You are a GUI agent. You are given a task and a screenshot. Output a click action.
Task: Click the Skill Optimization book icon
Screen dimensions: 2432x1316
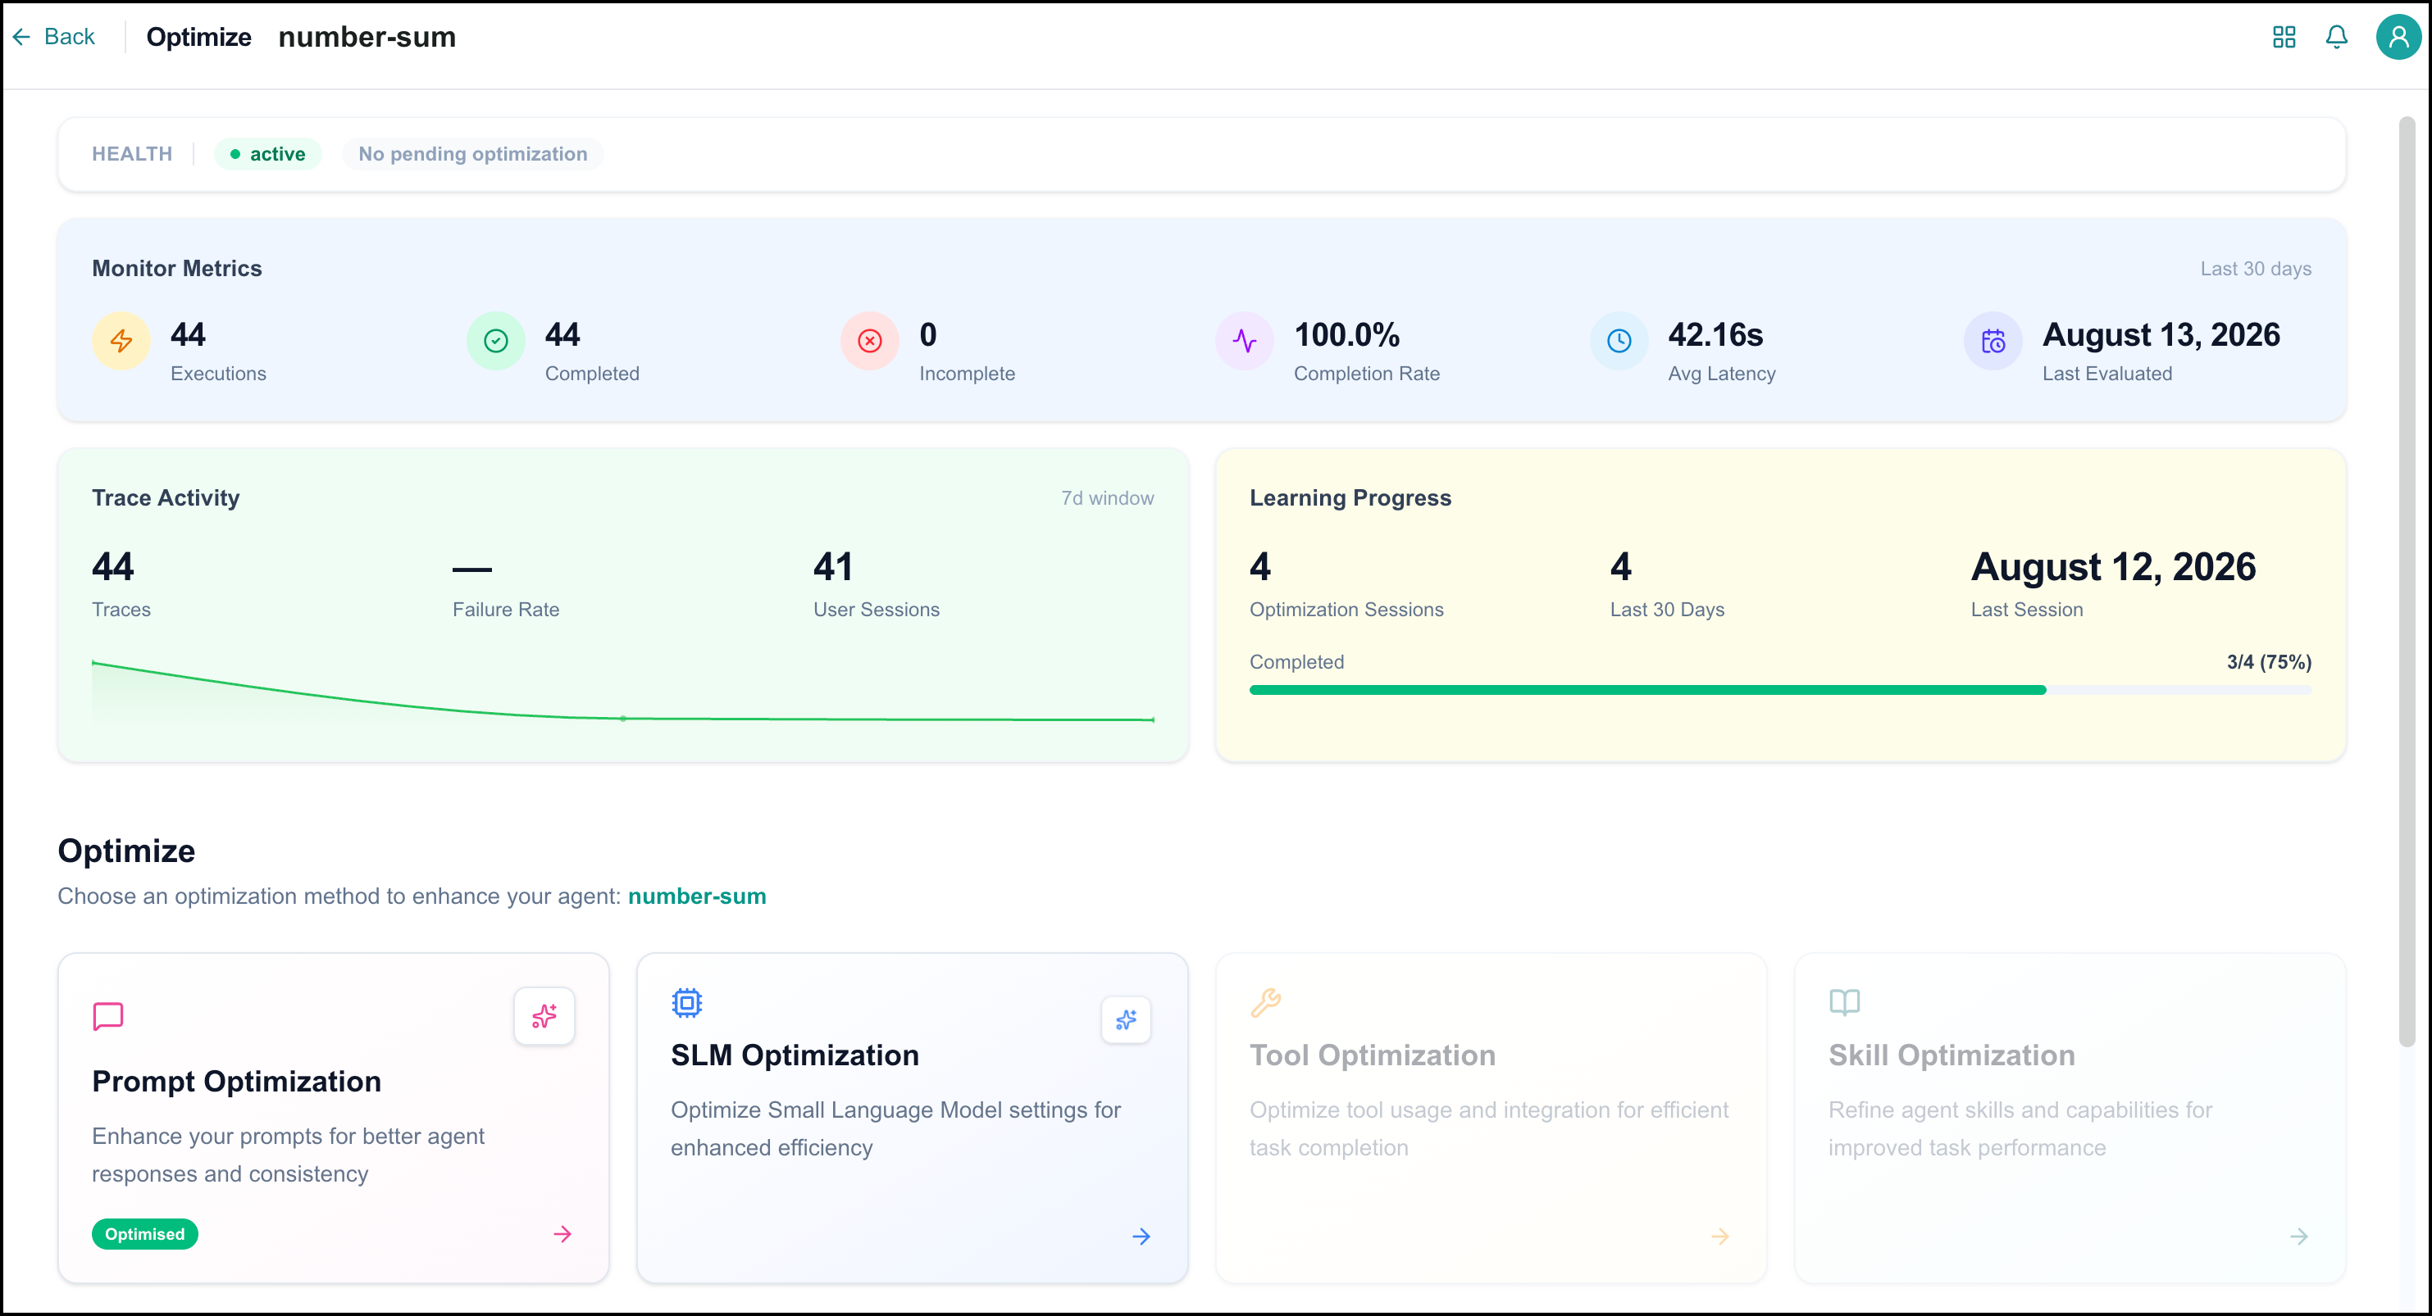coord(1844,1002)
